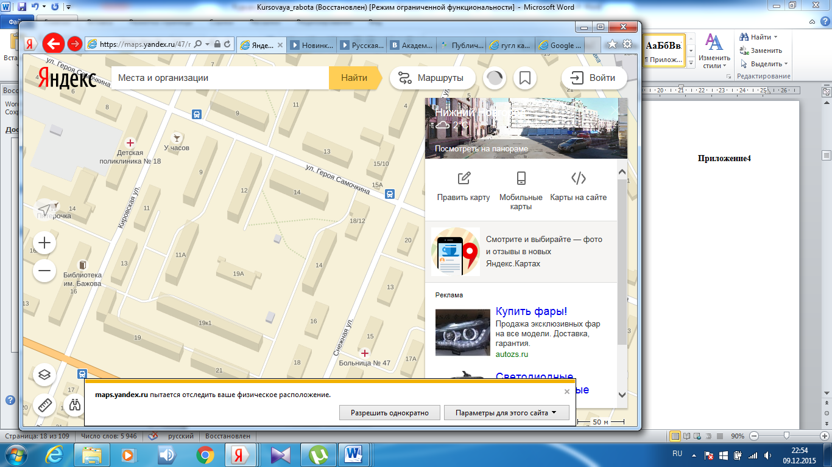Screen dimensions: 832x467
Task: Expand Выделить dropdown in Word ribbon
Action: (764, 64)
